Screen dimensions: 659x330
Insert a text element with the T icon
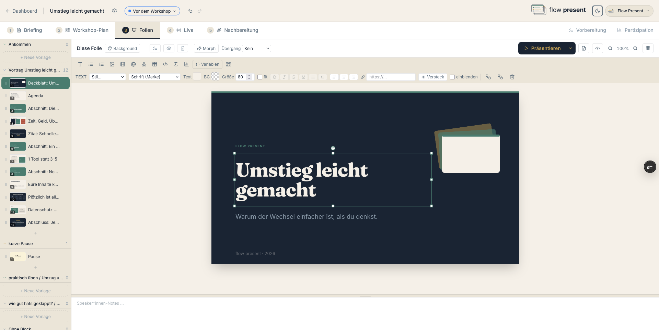coord(80,64)
